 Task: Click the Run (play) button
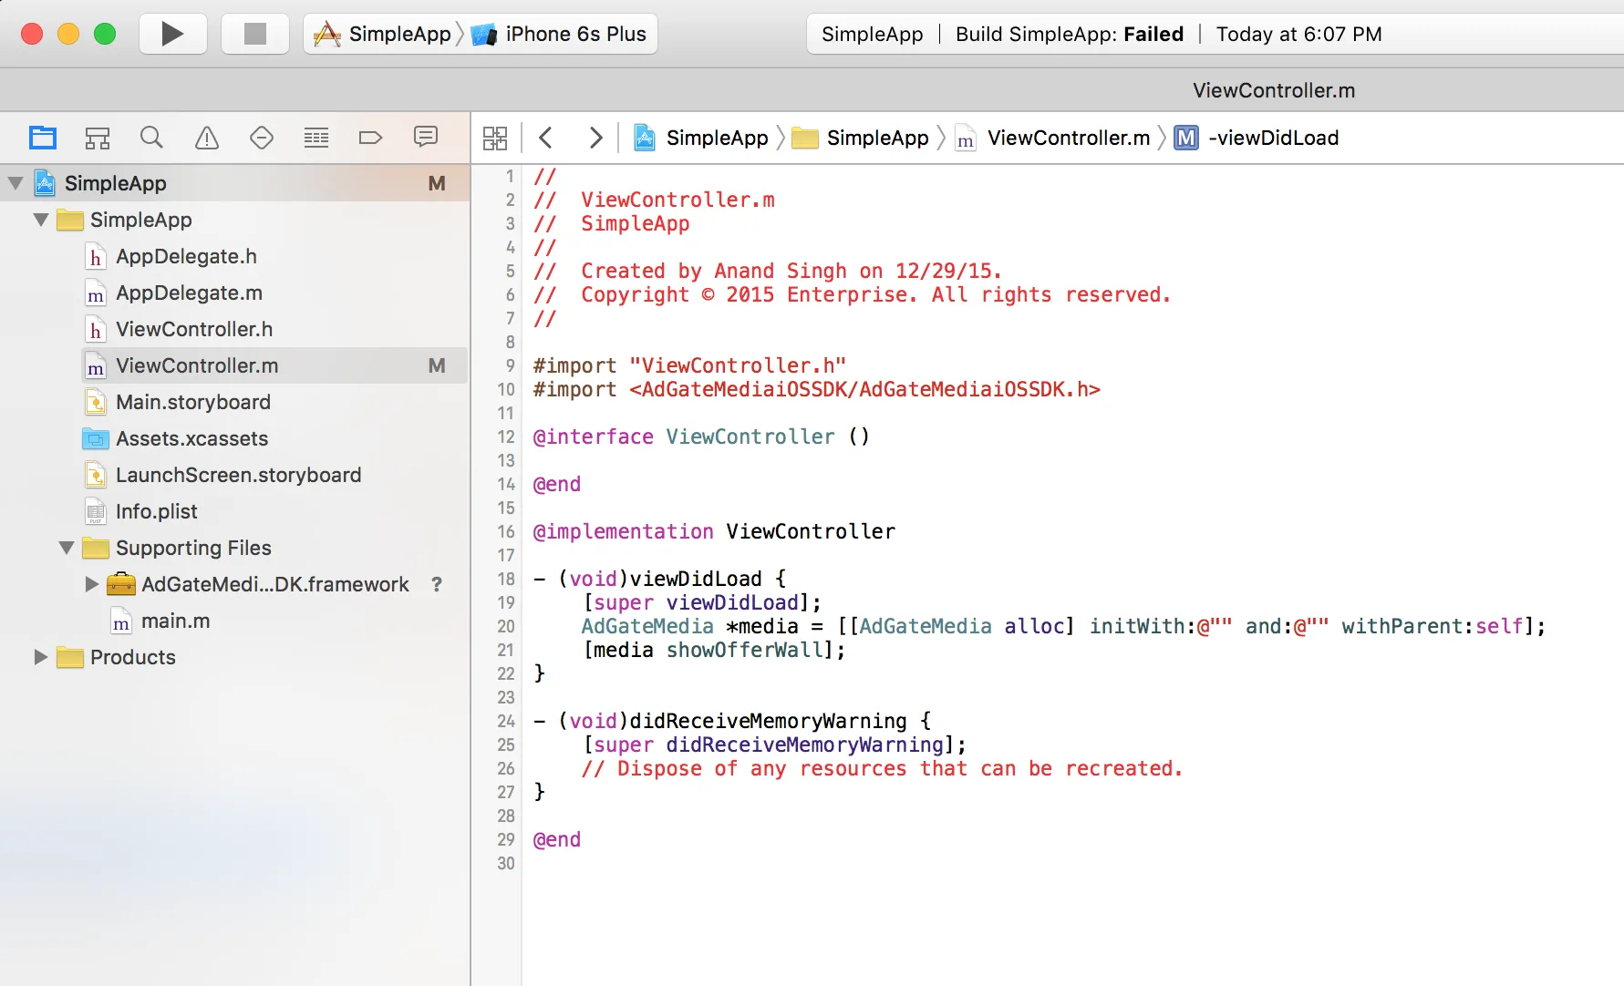click(172, 35)
